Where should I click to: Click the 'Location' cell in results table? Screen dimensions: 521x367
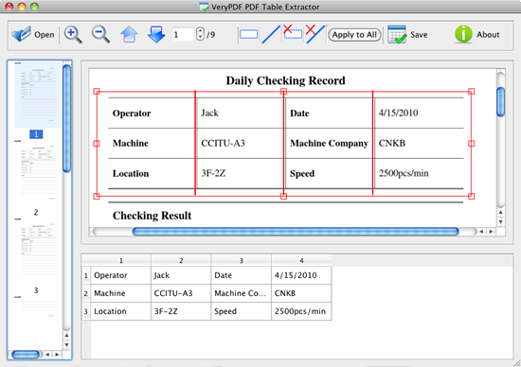[121, 311]
